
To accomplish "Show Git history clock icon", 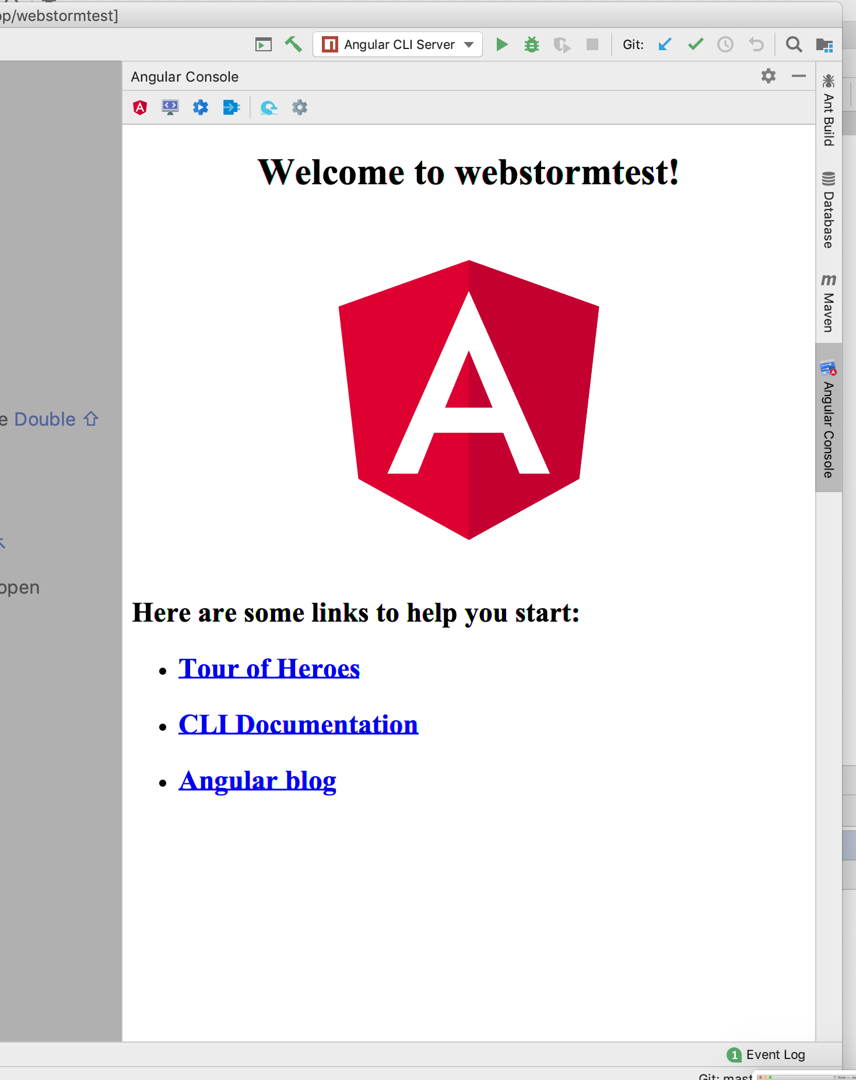I will click(x=725, y=44).
